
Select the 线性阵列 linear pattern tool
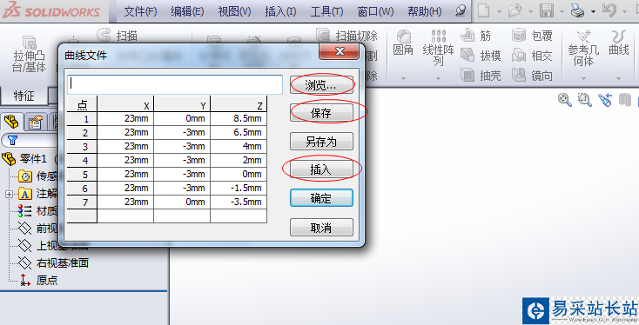(x=438, y=48)
